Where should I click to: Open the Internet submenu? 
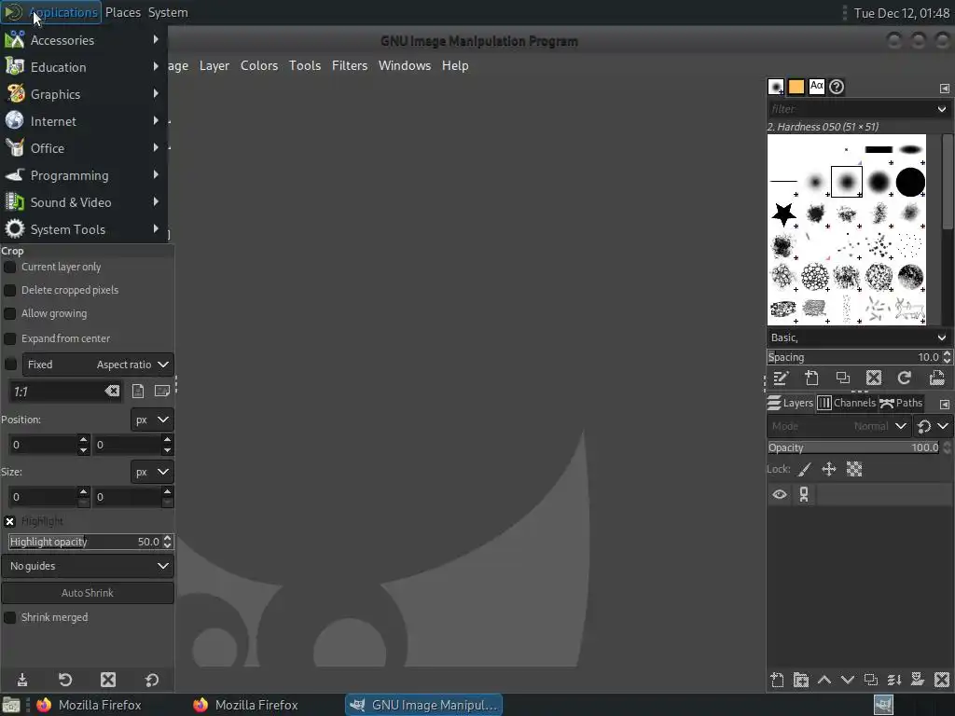tap(83, 121)
